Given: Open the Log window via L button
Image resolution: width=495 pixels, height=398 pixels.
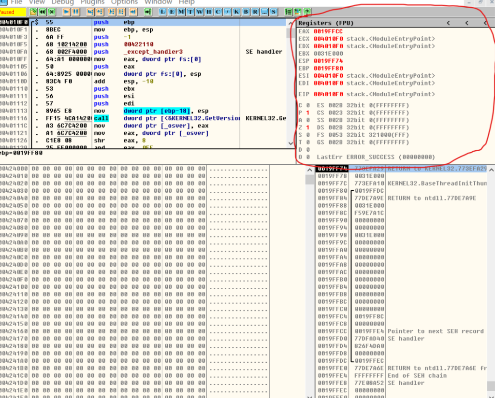Looking at the screenshot, I should [162, 12].
